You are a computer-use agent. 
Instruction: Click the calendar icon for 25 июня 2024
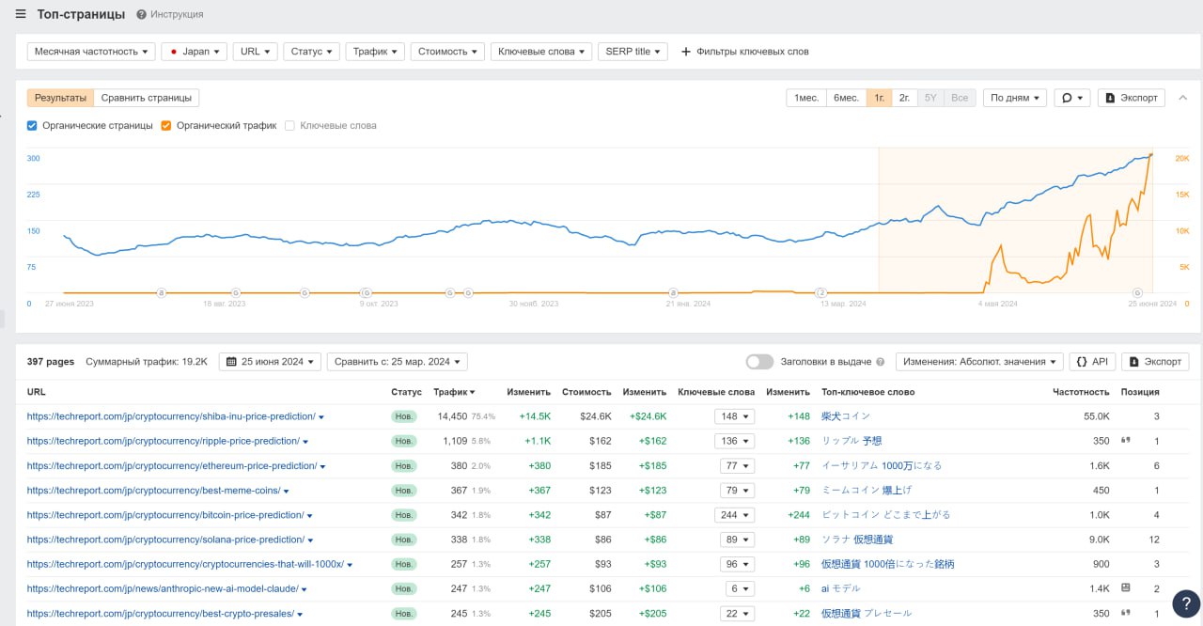click(x=232, y=362)
